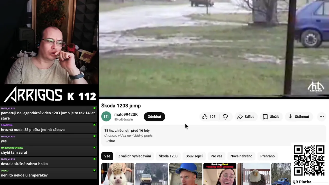This screenshot has width=329, height=185.
Task: Click the thumbs down dislike icon
Action: pos(226,117)
